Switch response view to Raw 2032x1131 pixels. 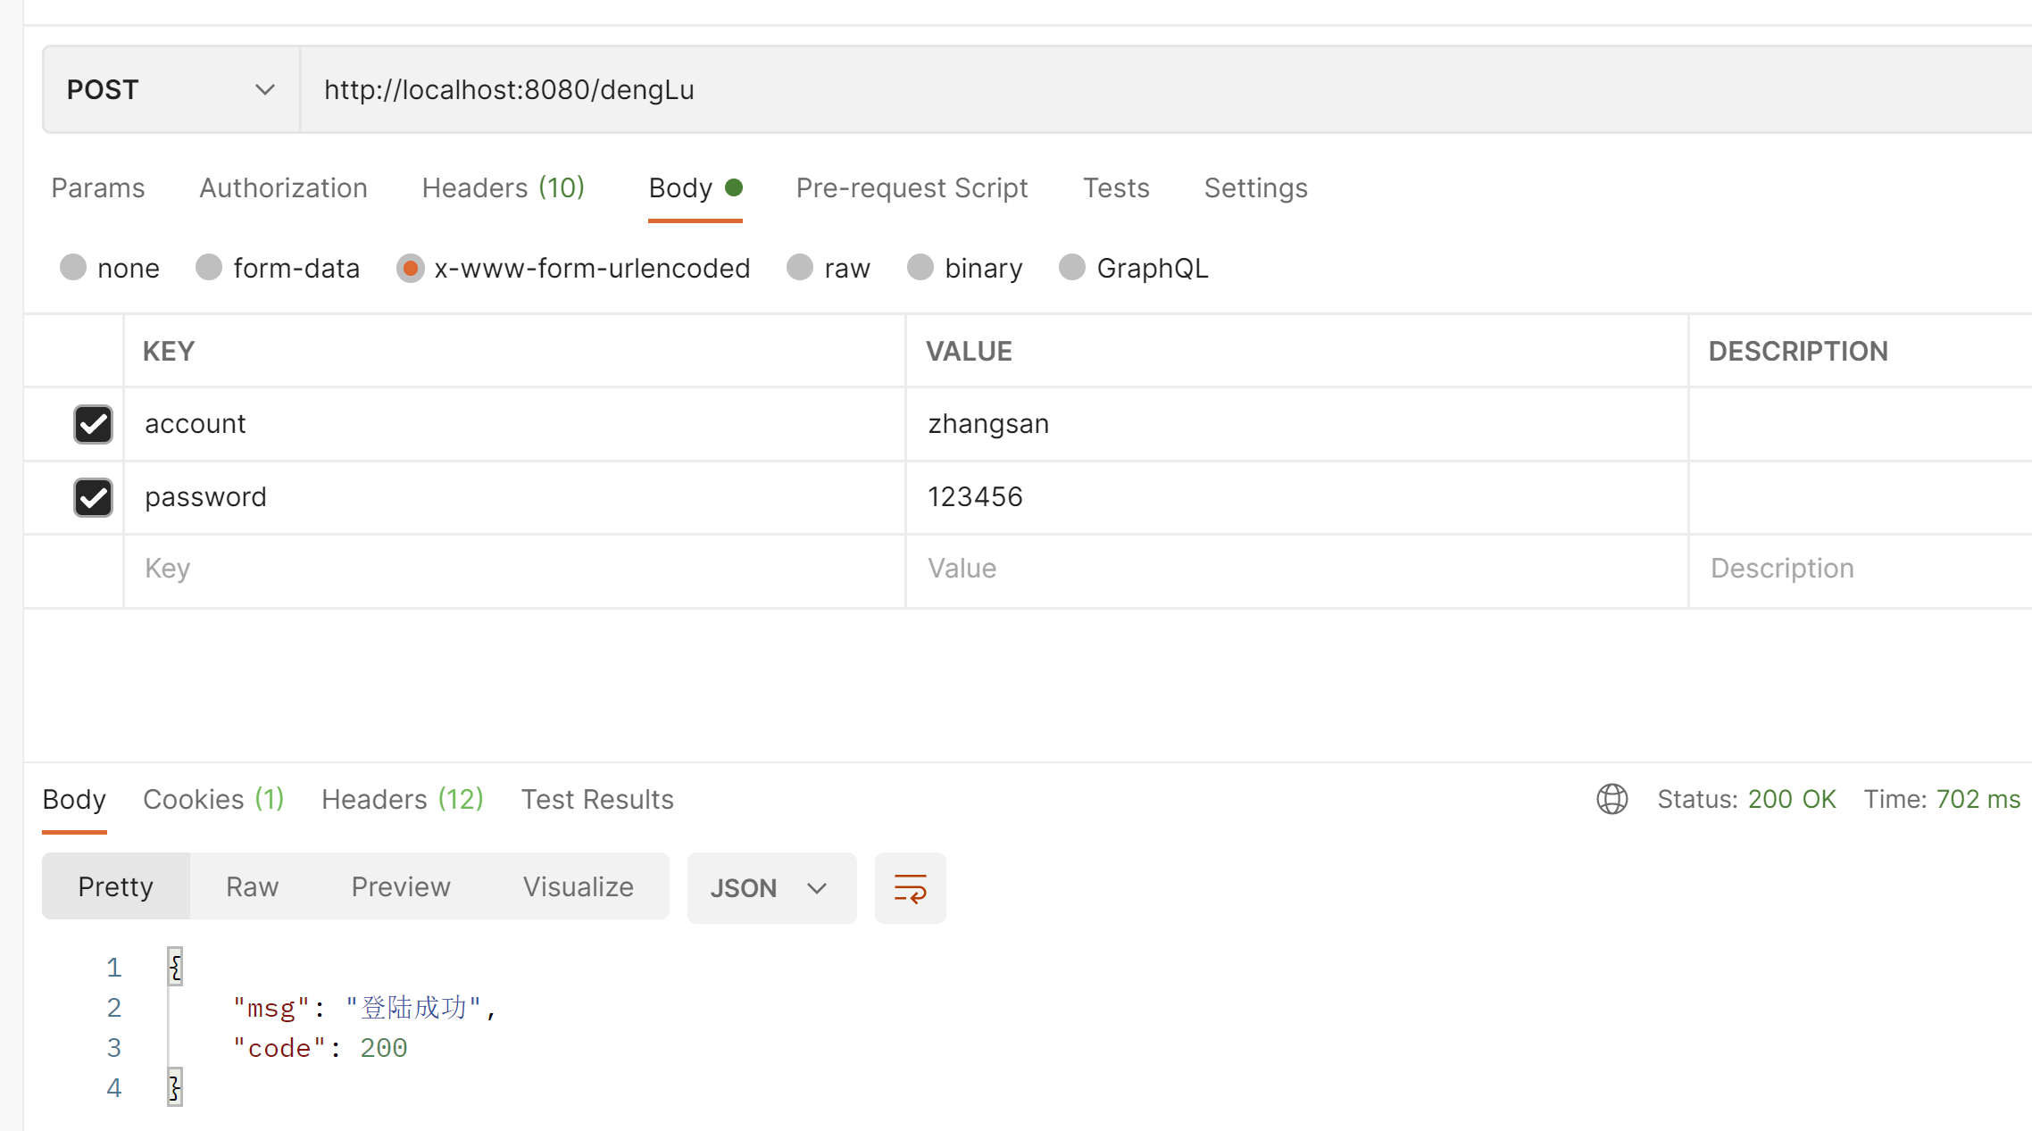point(252,886)
